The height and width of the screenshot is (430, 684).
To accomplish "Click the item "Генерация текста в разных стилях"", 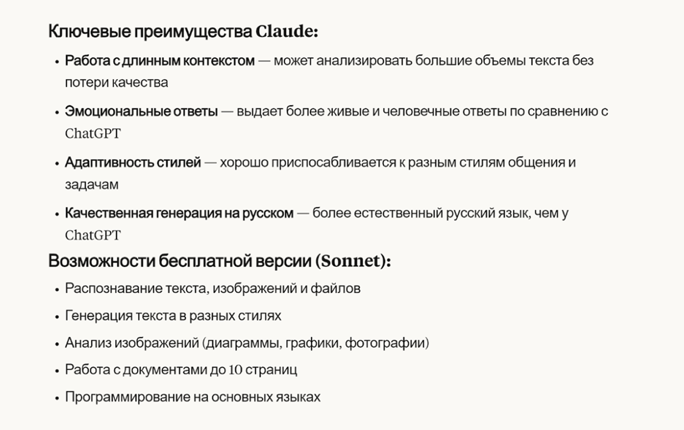I will (x=173, y=316).
